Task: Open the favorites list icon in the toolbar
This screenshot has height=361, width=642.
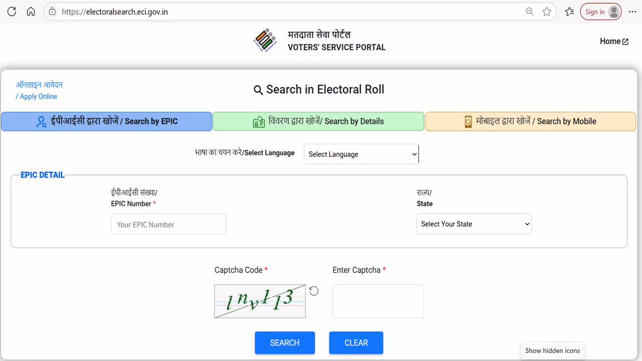Action: (x=569, y=11)
